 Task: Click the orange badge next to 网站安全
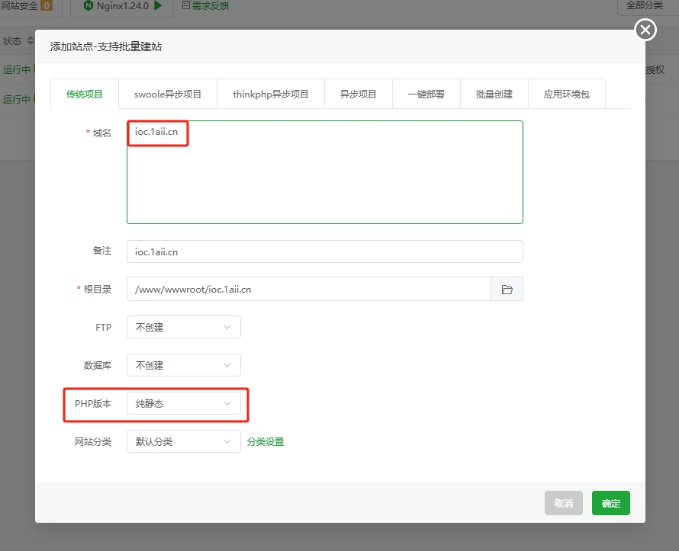point(46,6)
